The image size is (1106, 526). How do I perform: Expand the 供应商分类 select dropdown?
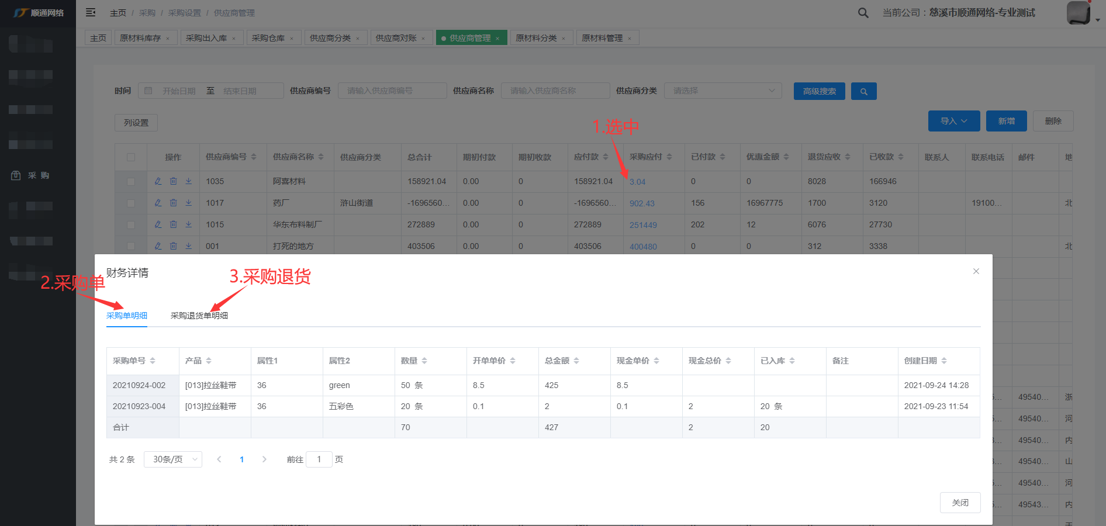(723, 91)
